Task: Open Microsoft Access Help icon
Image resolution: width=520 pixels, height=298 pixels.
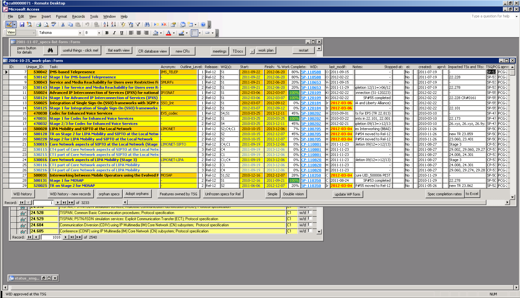Action: [x=203, y=25]
